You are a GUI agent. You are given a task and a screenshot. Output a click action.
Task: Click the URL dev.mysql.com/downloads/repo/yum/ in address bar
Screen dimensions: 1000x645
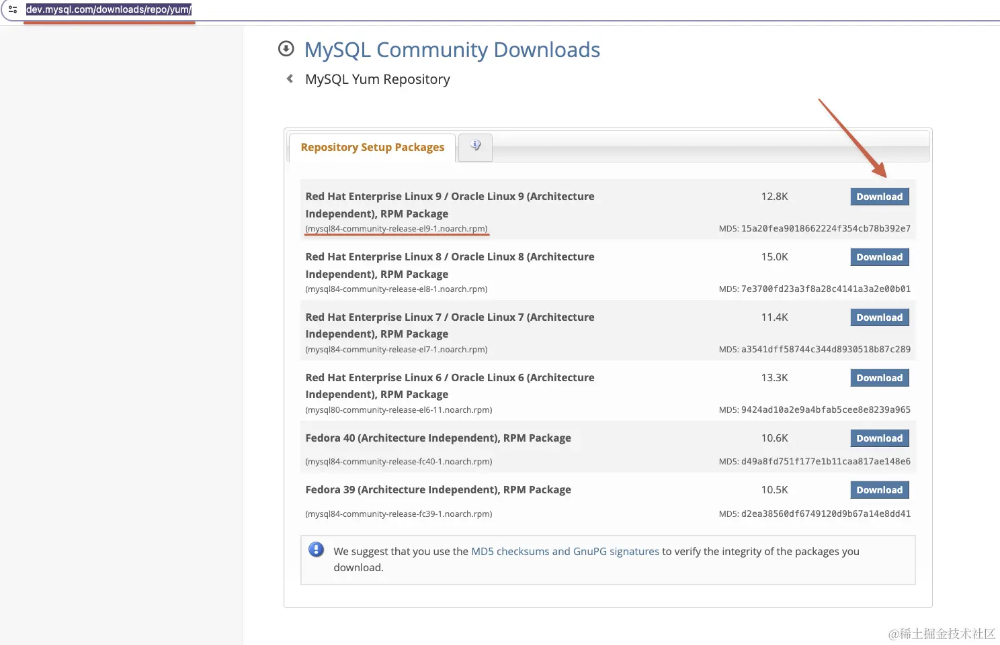click(109, 9)
